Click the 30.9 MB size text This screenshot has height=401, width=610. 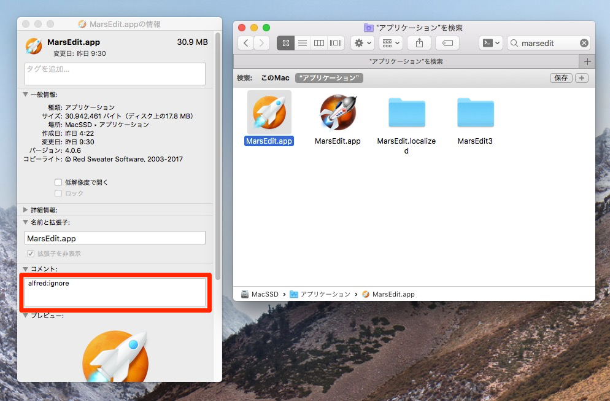(x=193, y=42)
